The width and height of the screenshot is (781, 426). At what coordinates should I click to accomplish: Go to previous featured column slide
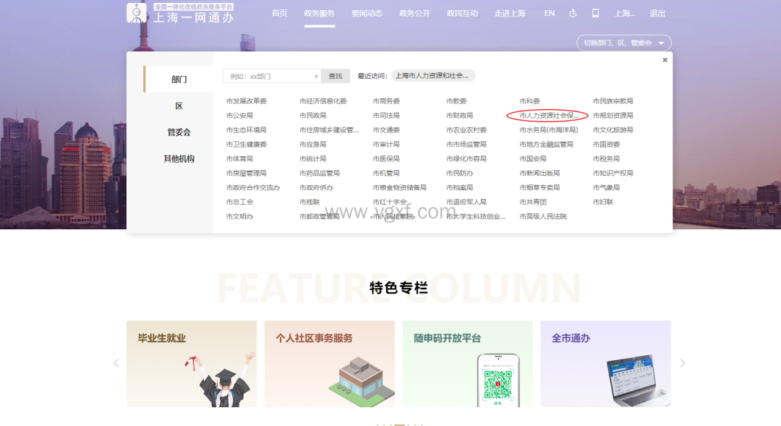click(x=116, y=363)
